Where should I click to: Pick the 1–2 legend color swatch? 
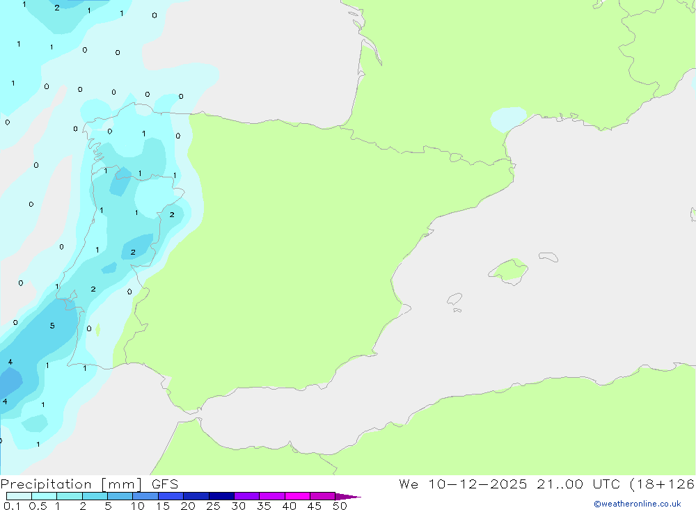70,496
